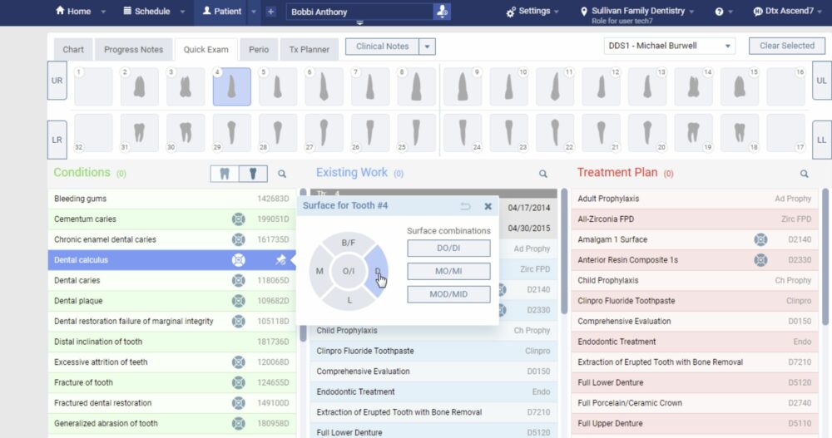Image resolution: width=832 pixels, height=438 pixels.
Task: Open the Tx Planner tab
Action: point(310,50)
